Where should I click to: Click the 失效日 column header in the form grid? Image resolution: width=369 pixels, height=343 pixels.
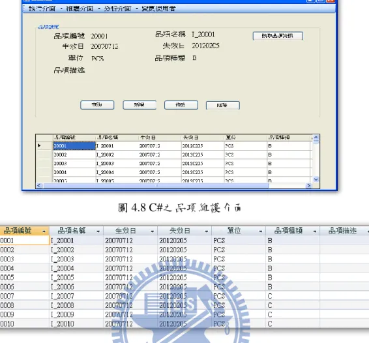203,138
